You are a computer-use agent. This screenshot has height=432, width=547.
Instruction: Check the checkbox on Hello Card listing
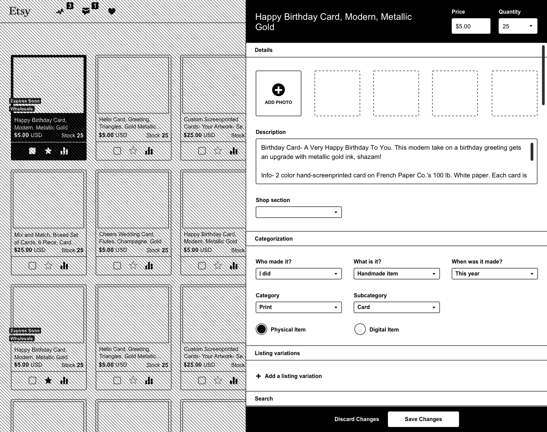click(x=117, y=150)
